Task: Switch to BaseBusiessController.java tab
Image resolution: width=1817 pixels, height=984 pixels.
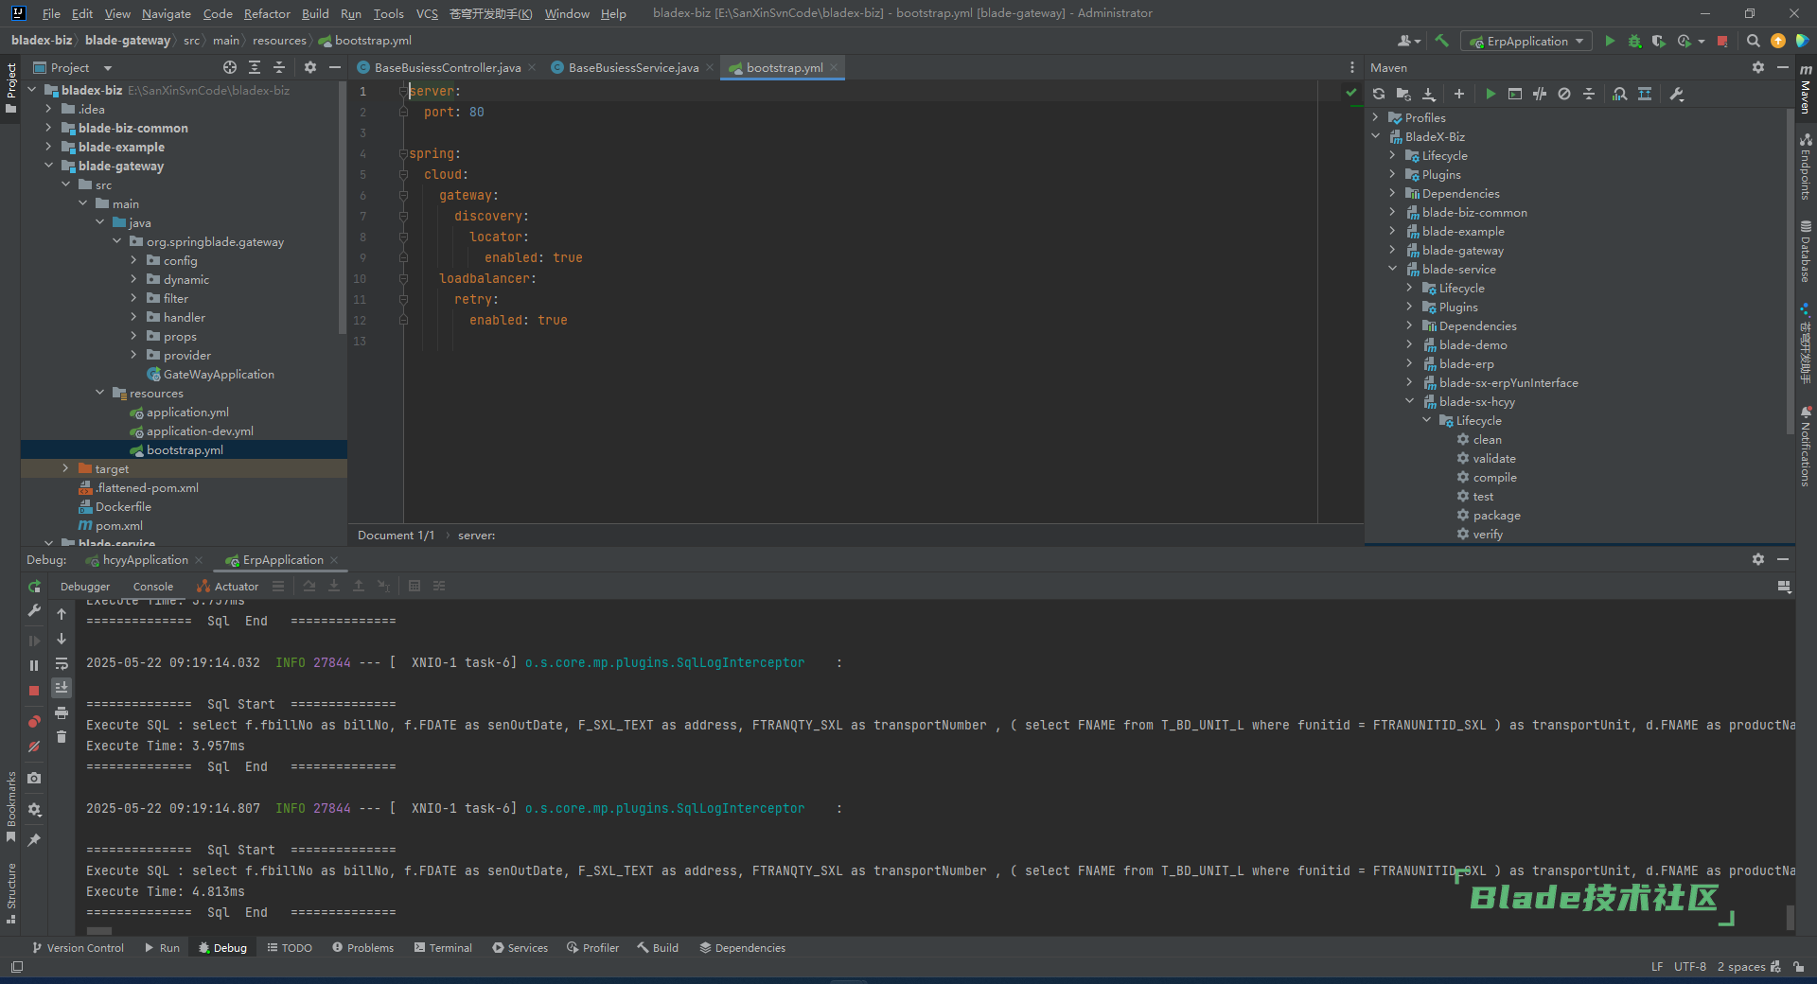Action: tap(447, 67)
